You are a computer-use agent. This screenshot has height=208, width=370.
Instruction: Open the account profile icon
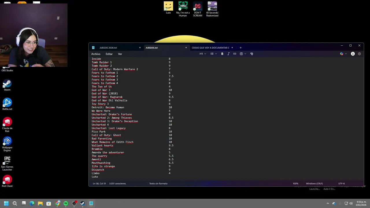point(353,54)
